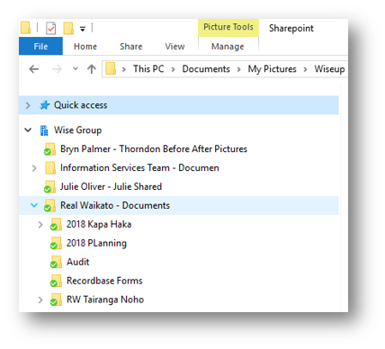The height and width of the screenshot is (349, 385).
Task: Click the New folder icon in quick toolbar
Action: tap(68, 28)
